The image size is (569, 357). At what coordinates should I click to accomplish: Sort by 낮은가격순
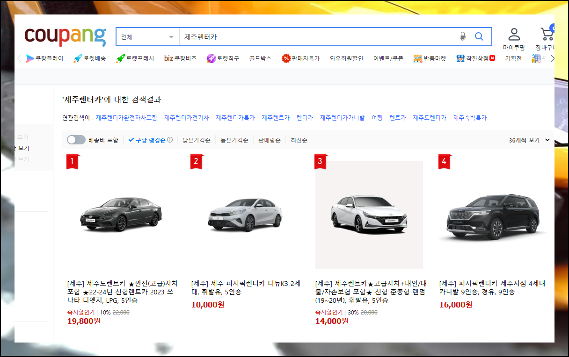(196, 140)
